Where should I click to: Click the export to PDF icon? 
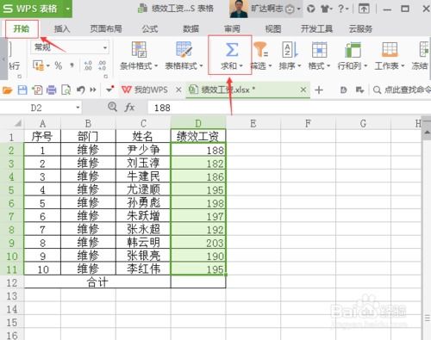[x=37, y=90]
